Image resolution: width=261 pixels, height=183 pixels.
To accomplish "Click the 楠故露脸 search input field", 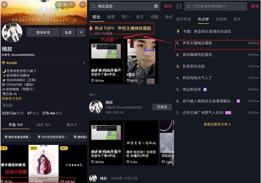I will tap(125, 6).
